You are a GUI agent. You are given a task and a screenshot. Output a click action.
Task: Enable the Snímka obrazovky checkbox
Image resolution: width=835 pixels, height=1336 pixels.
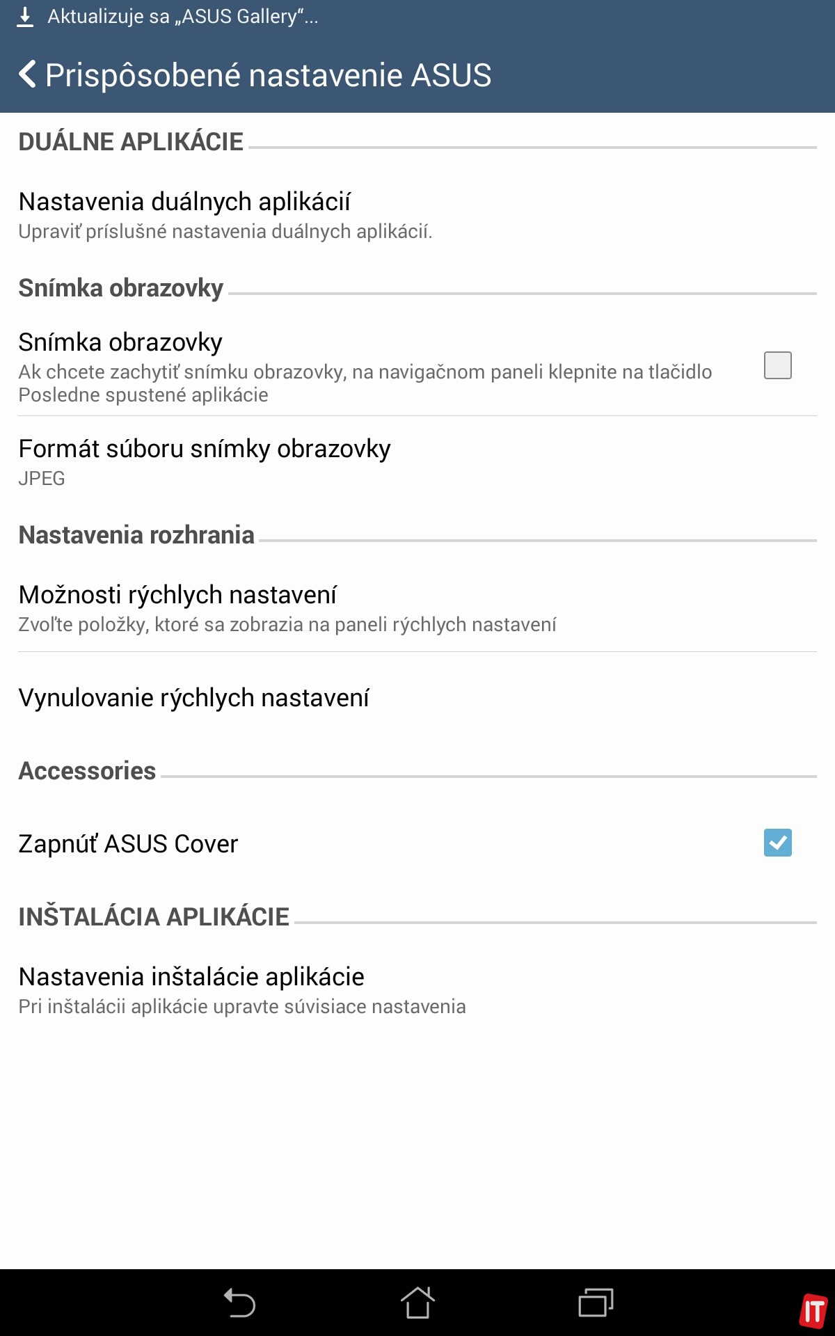coord(777,365)
